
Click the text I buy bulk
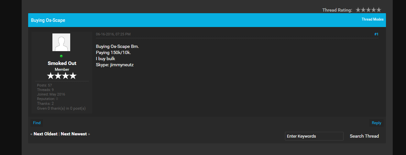(105, 59)
